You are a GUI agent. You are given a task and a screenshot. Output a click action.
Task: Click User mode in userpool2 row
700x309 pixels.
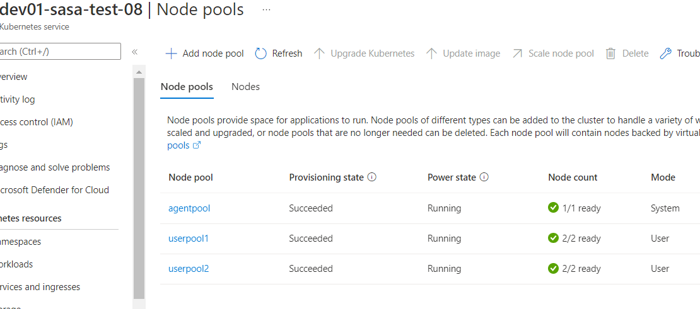[660, 269]
